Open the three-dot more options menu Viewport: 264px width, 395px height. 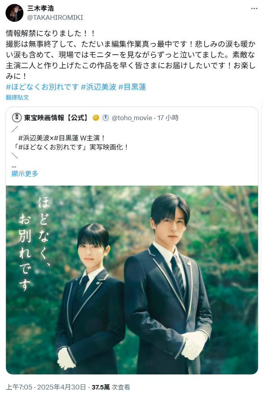coord(254,9)
